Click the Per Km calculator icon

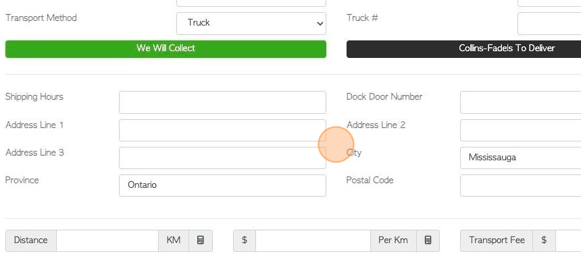428,240
